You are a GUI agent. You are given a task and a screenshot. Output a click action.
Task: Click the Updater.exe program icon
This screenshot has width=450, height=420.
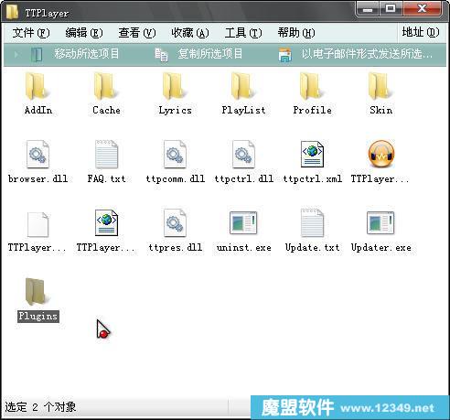coord(380,223)
